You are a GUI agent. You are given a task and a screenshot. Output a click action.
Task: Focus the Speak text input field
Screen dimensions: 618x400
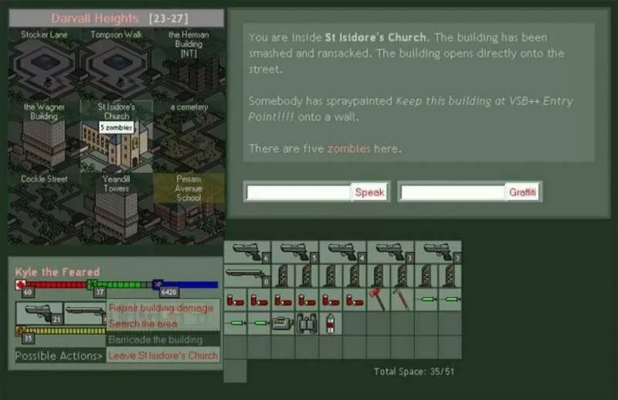pyautogui.click(x=299, y=192)
